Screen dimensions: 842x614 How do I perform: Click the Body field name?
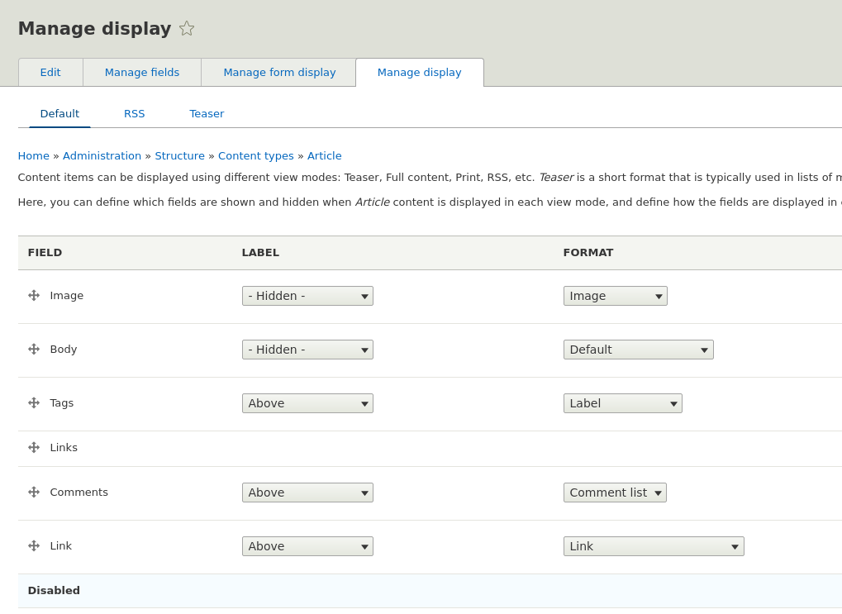click(64, 350)
